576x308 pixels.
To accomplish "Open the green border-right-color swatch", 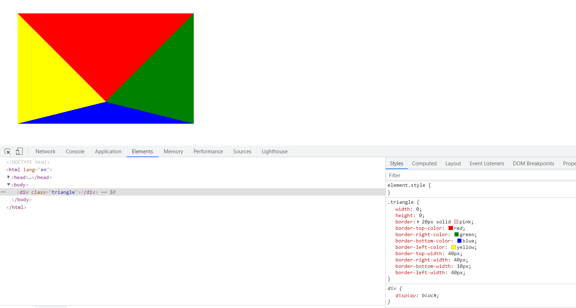I will (x=457, y=235).
